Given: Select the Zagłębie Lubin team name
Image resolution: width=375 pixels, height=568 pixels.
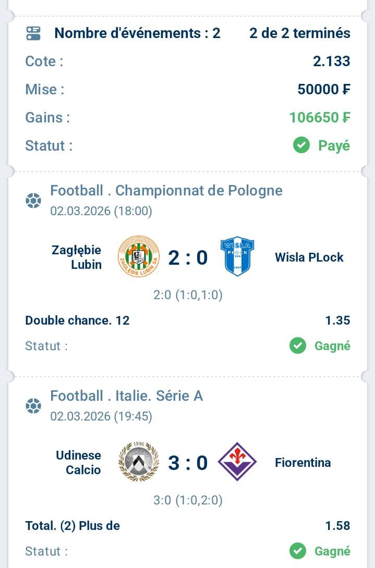Looking at the screenshot, I should click(x=77, y=257).
